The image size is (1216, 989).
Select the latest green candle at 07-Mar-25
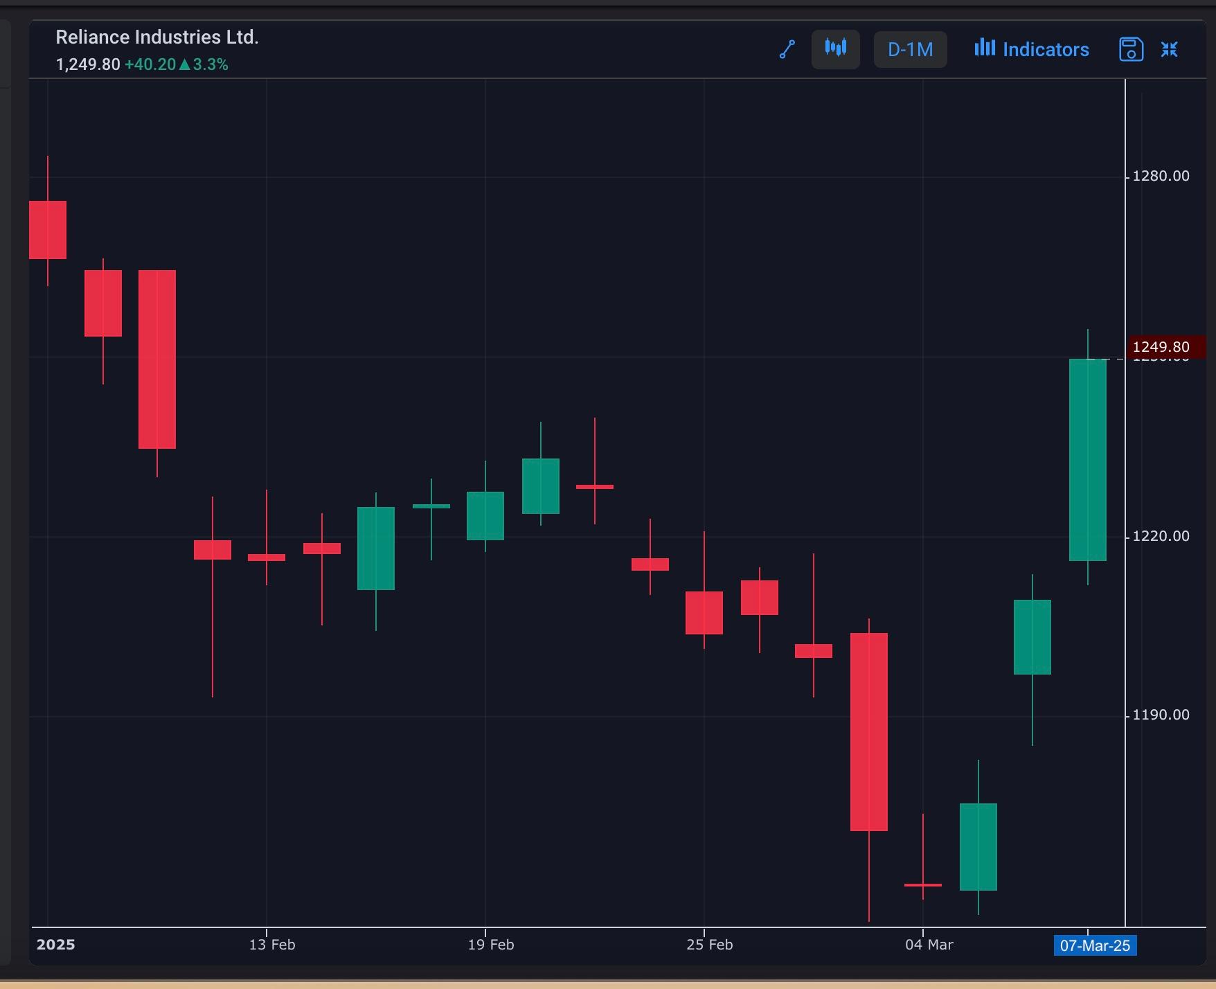(1088, 460)
